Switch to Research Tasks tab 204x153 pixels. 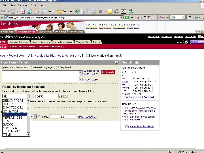pos(19,42)
